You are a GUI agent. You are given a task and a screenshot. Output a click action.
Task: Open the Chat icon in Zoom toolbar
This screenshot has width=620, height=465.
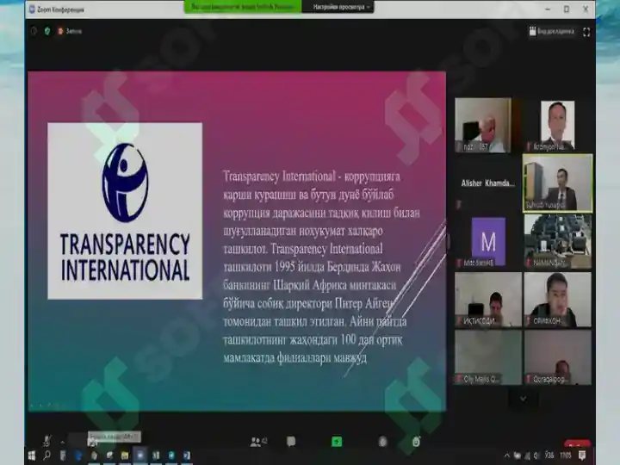(x=291, y=442)
